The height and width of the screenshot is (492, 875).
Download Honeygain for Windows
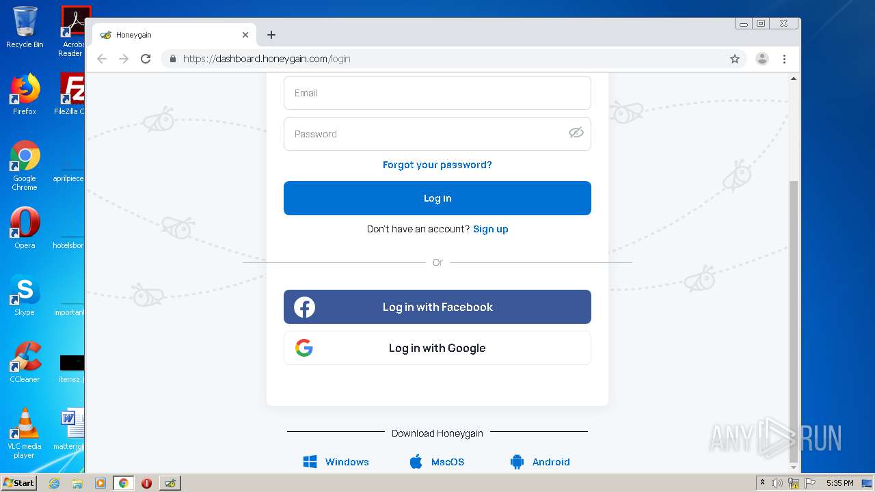tap(336, 462)
